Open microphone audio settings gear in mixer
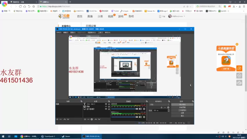Viewport: 247px width, 139px height. tap(144, 117)
